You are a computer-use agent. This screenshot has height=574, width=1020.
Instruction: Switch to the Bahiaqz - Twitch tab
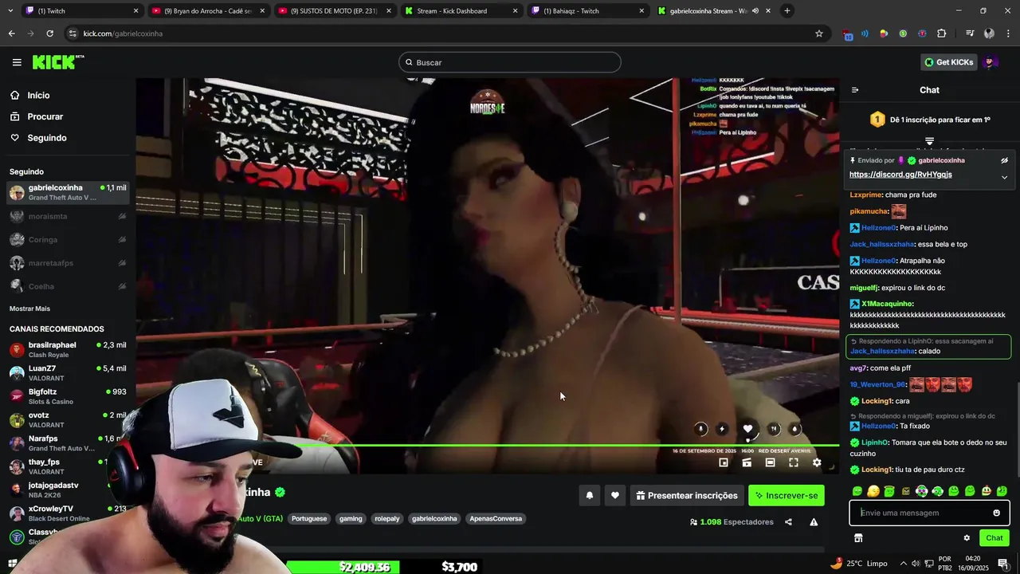(x=587, y=11)
